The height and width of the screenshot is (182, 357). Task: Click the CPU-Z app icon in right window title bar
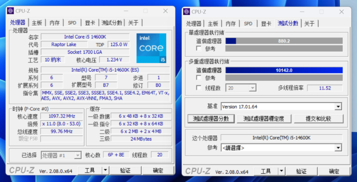click(186, 12)
